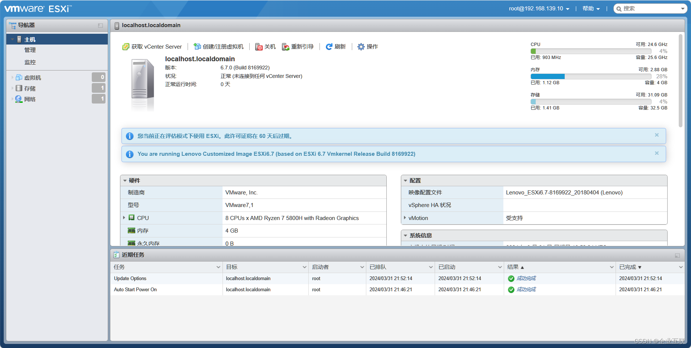The width and height of the screenshot is (691, 348).
Task: Click the CPU usage progress bar
Action: click(x=590, y=51)
